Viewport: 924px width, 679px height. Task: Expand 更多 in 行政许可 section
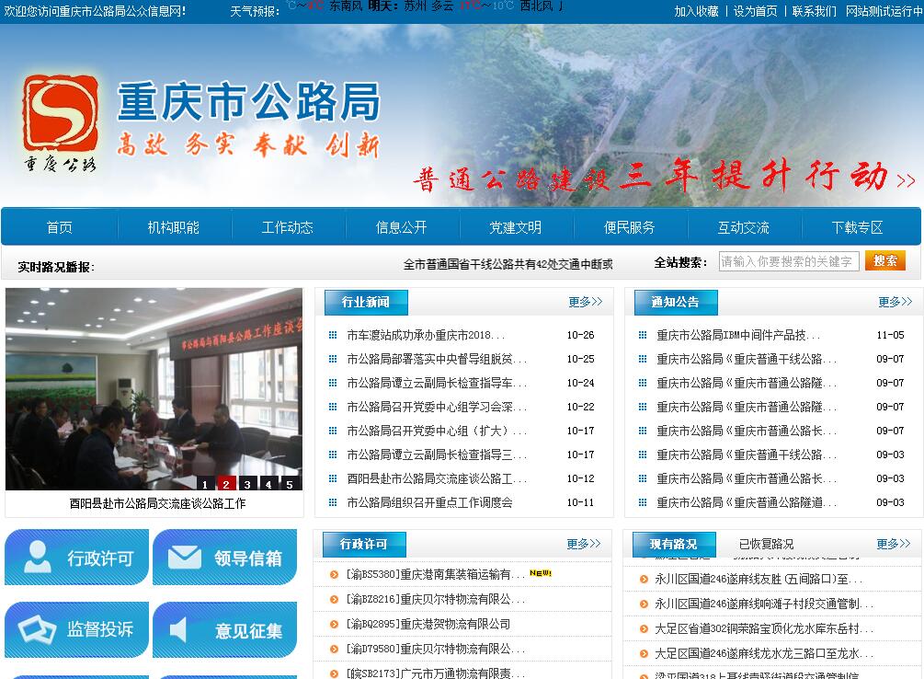point(583,544)
